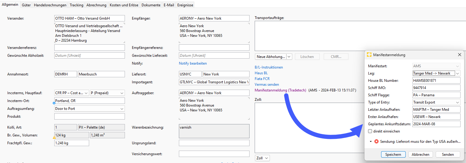Screen dimensions: 466x163
Task: Click the yellow warning triangle at Br. Gew.
Action: pyautogui.click(x=54, y=138)
